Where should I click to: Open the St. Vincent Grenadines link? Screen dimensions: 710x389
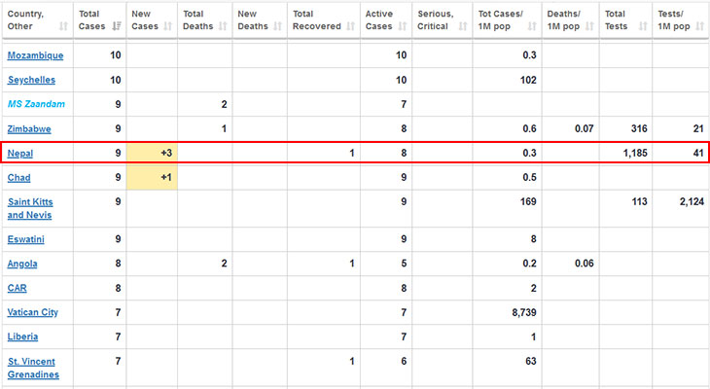coord(34,368)
